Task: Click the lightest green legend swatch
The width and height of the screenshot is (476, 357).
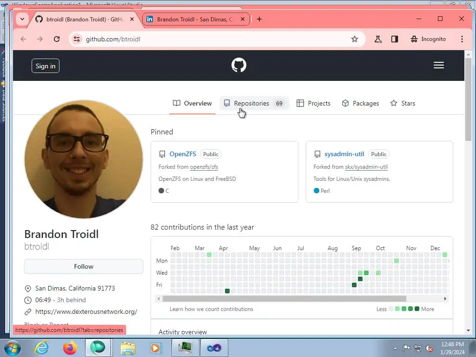Action: click(397, 309)
